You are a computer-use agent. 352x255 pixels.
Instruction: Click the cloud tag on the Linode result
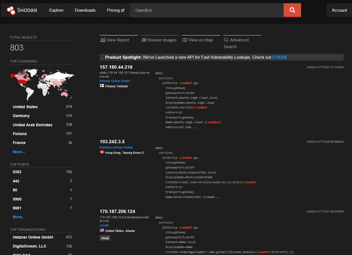point(105,238)
